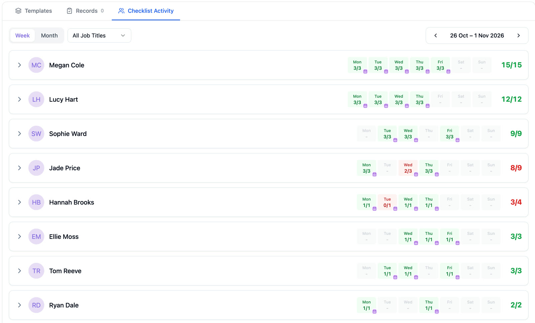Expand Megan Cole's row

[x=19, y=65]
